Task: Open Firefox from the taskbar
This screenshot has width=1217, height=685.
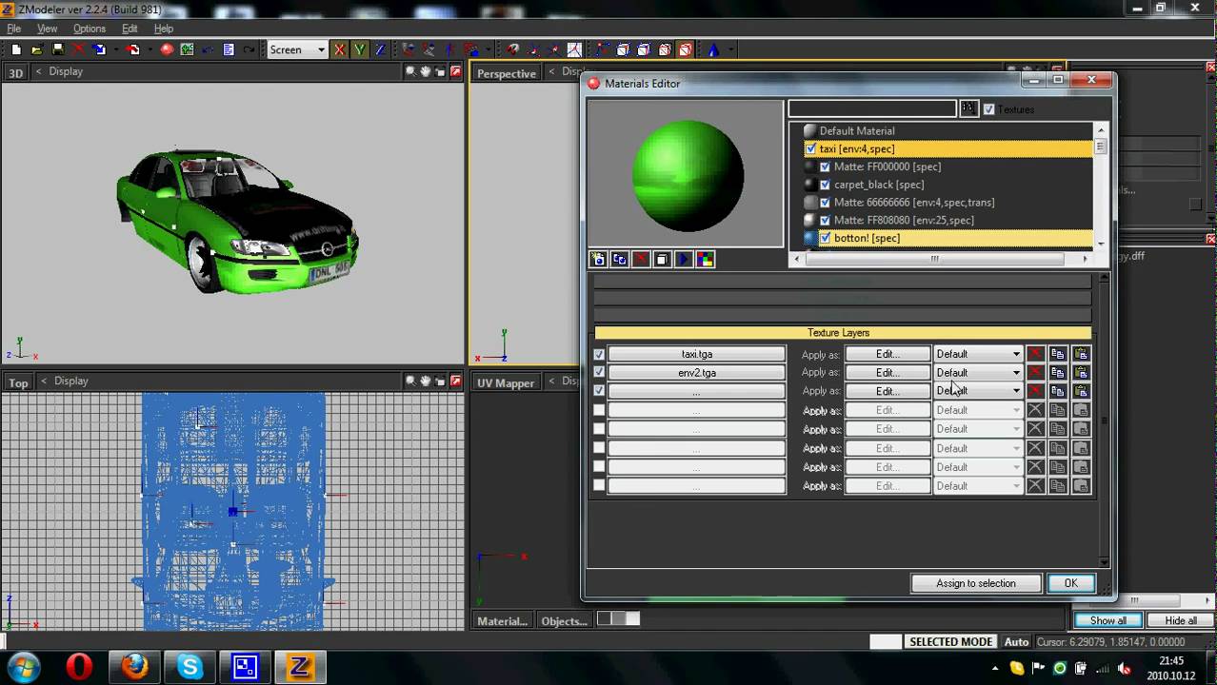Action: 134,667
